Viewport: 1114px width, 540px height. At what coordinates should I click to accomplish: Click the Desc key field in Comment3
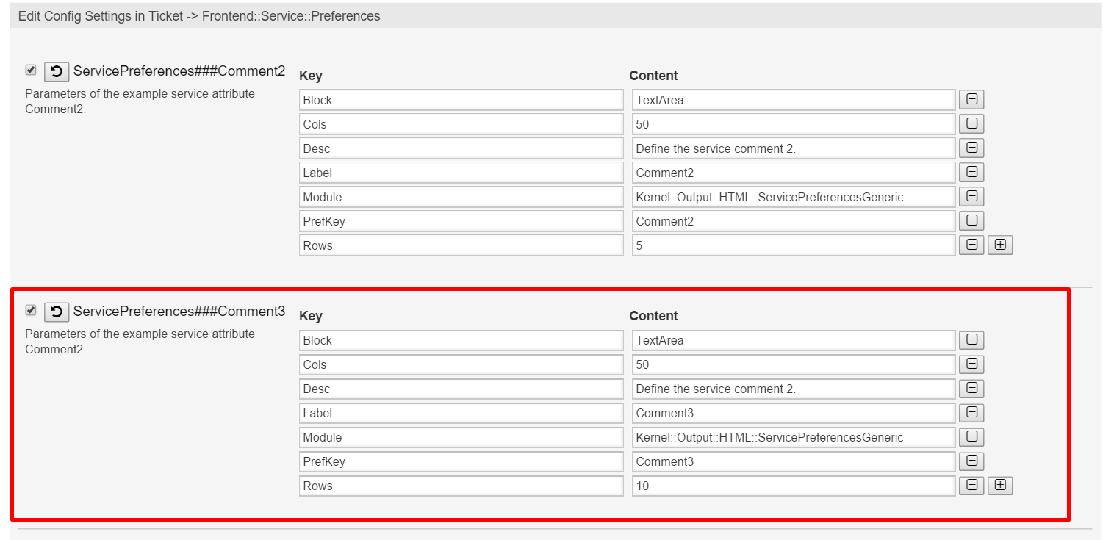click(461, 388)
